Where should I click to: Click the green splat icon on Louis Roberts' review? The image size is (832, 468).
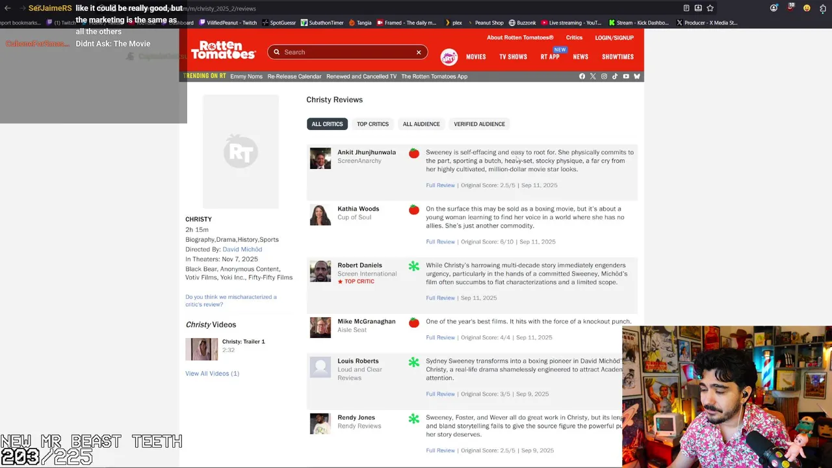(x=414, y=362)
